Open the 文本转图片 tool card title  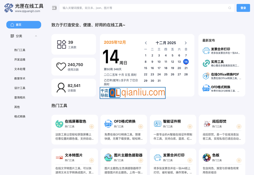pyautogui.click(x=74, y=155)
